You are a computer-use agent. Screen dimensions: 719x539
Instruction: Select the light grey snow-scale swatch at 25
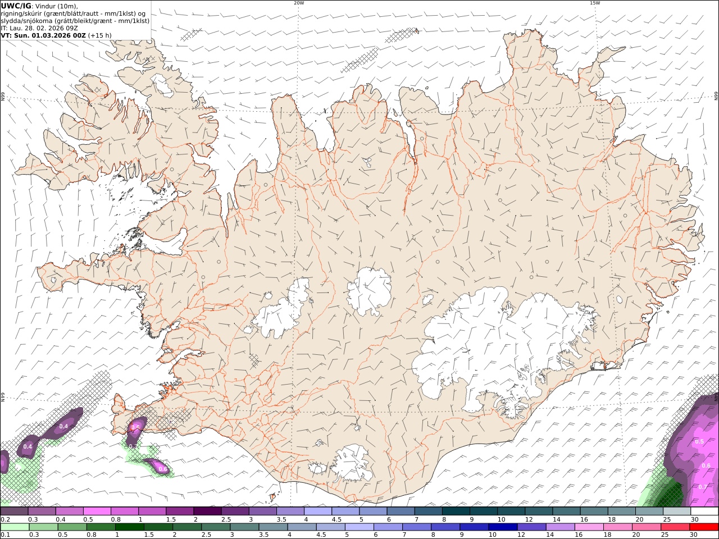pyautogui.click(x=677, y=511)
